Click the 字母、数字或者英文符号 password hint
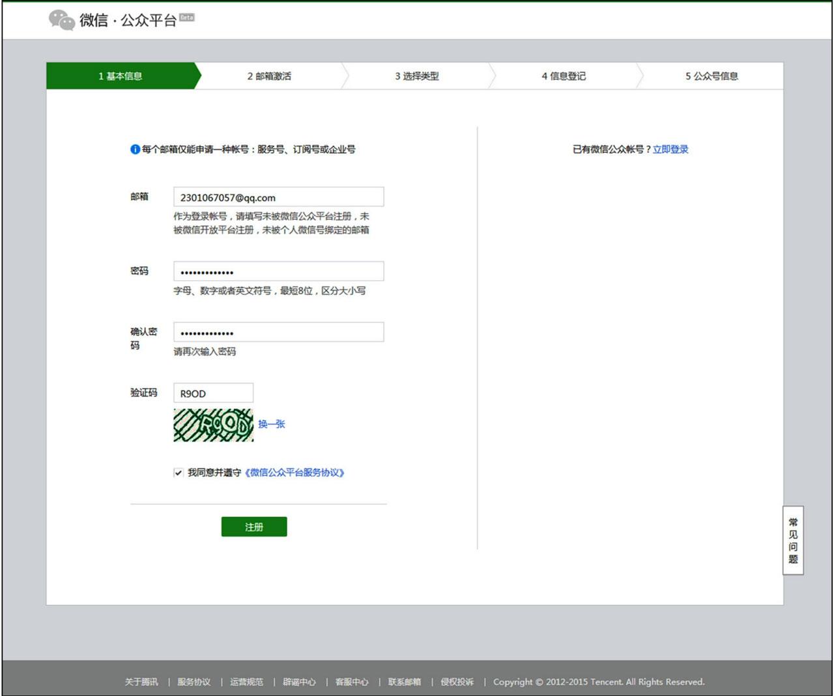This screenshot has width=834, height=696. pos(270,290)
